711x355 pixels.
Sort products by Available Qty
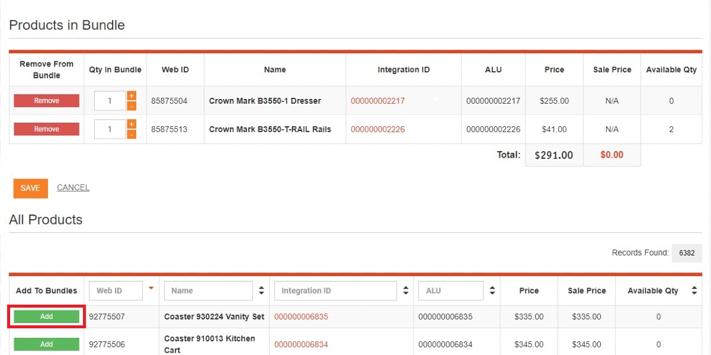pos(694,291)
